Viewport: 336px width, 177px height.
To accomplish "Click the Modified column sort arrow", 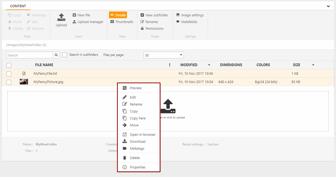I will [209, 65].
